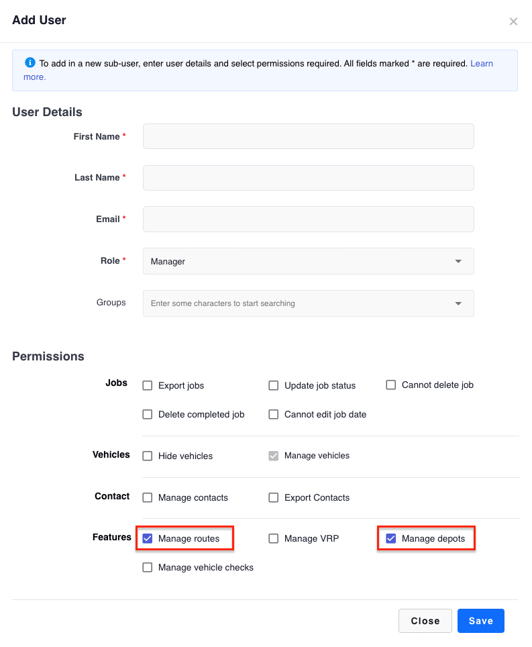Enable Delete completed job permission
532x647 pixels.
point(148,415)
